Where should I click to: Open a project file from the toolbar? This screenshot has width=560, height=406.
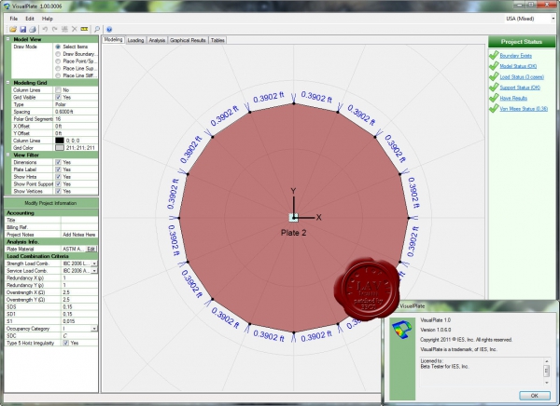coord(13,29)
